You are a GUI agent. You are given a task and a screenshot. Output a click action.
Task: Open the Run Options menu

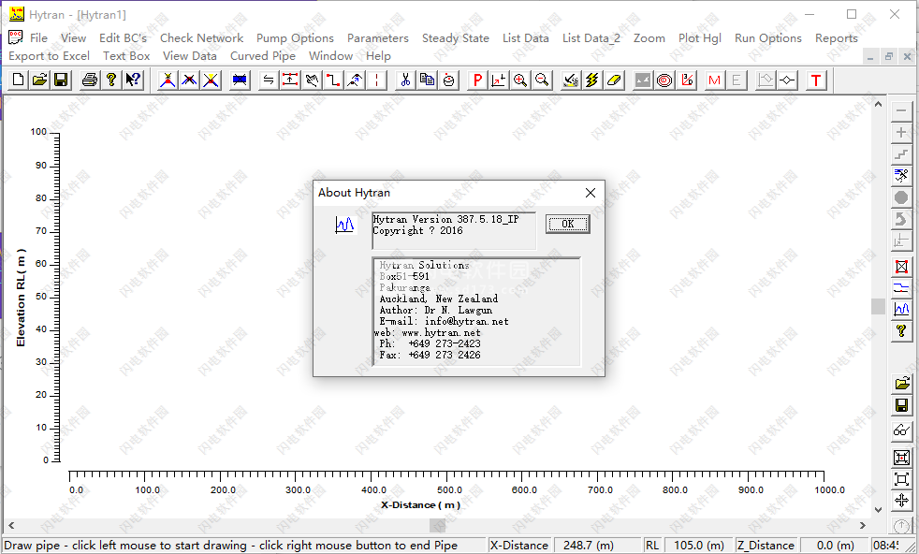pyautogui.click(x=767, y=38)
